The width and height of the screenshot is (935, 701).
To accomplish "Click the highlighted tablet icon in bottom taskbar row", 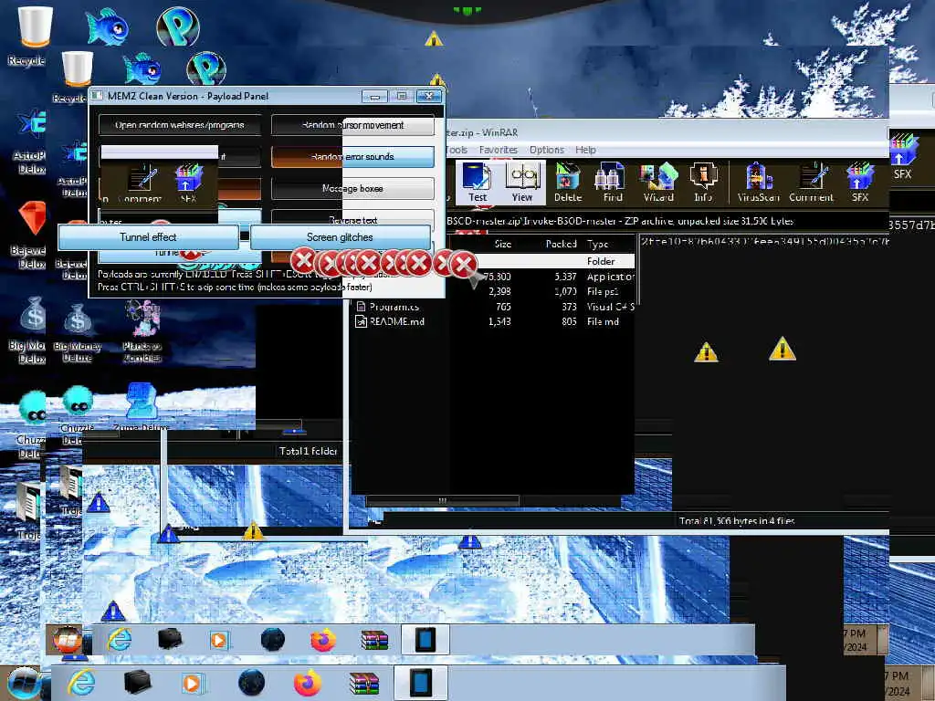I will click(420, 683).
